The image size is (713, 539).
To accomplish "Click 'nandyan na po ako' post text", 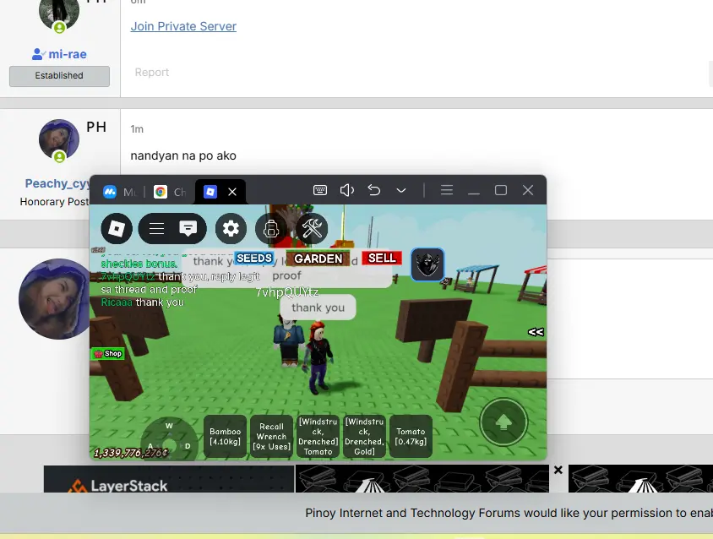I will (183, 155).
